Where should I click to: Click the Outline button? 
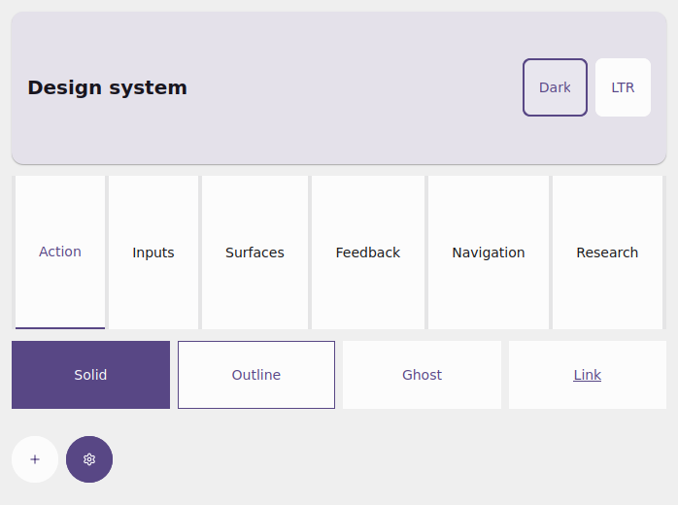tap(256, 375)
